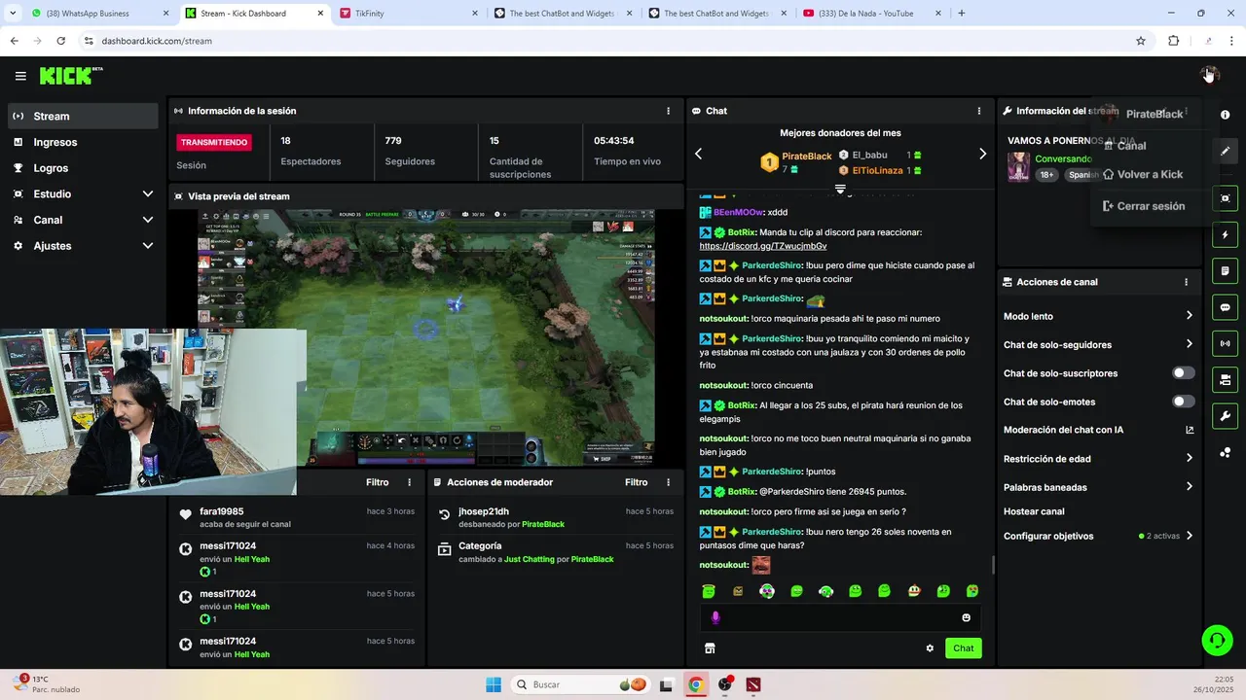This screenshot has width=1246, height=700.
Task: Open Logros in the left sidebar
Action: tap(83, 168)
